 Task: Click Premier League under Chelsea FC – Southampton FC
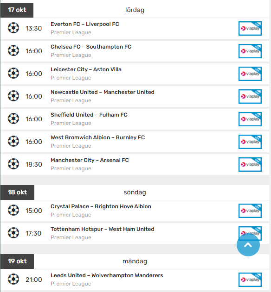tap(71, 55)
